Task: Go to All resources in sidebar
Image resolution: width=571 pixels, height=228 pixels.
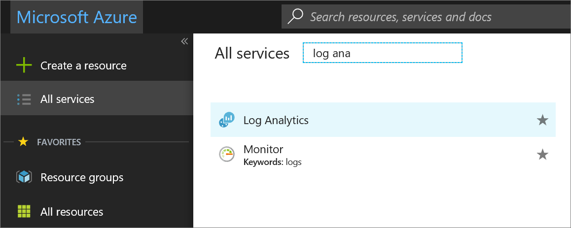Action: tap(72, 212)
